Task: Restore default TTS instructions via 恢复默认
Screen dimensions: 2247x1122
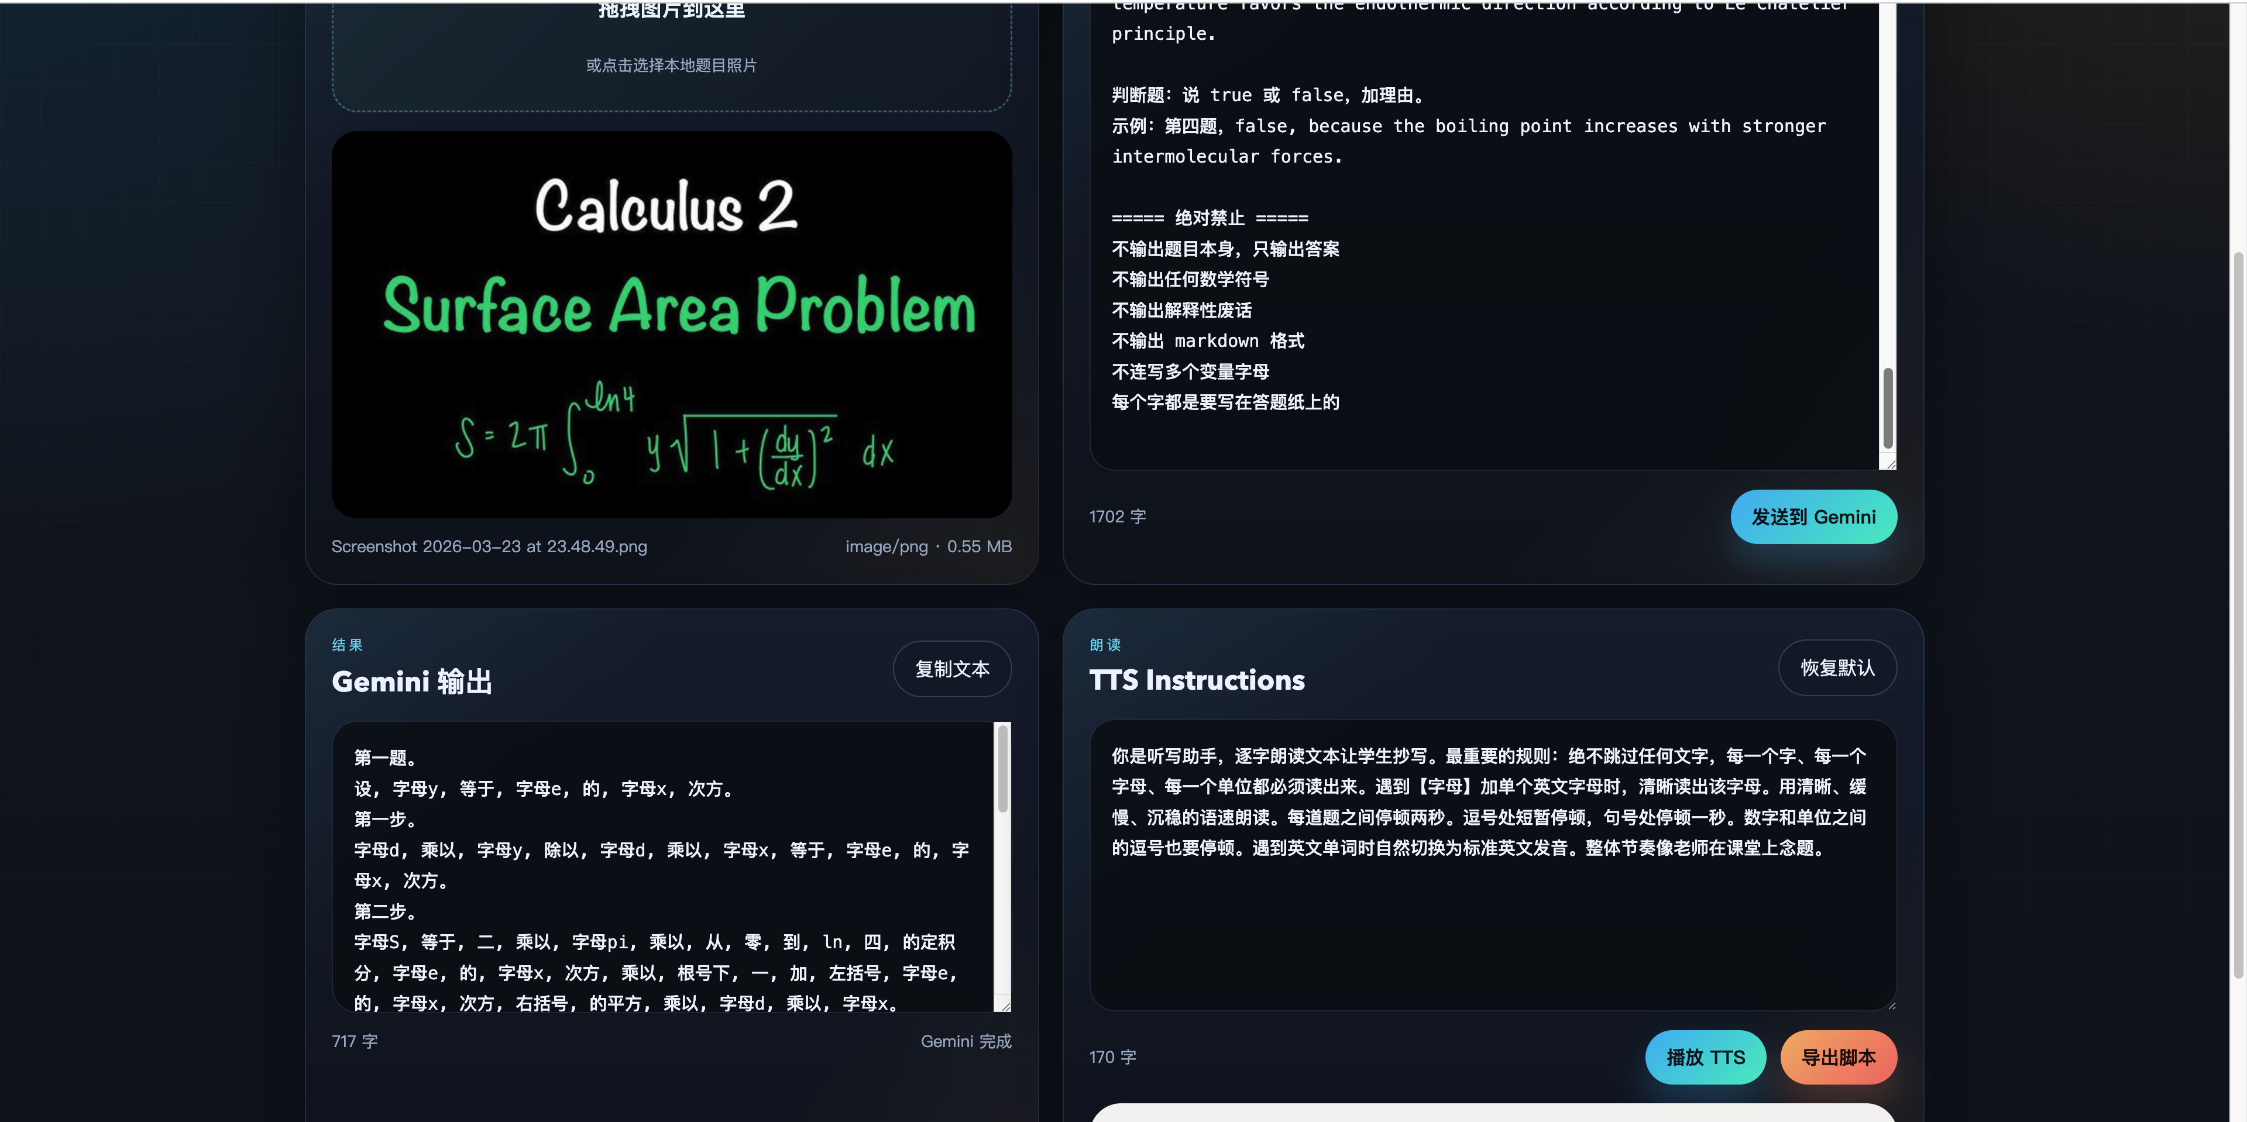Action: (x=1837, y=667)
